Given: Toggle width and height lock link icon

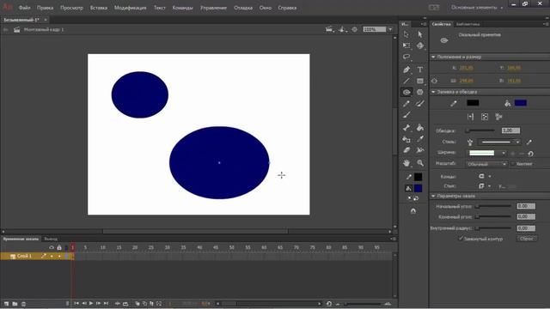Looking at the screenshot, I should (x=434, y=81).
